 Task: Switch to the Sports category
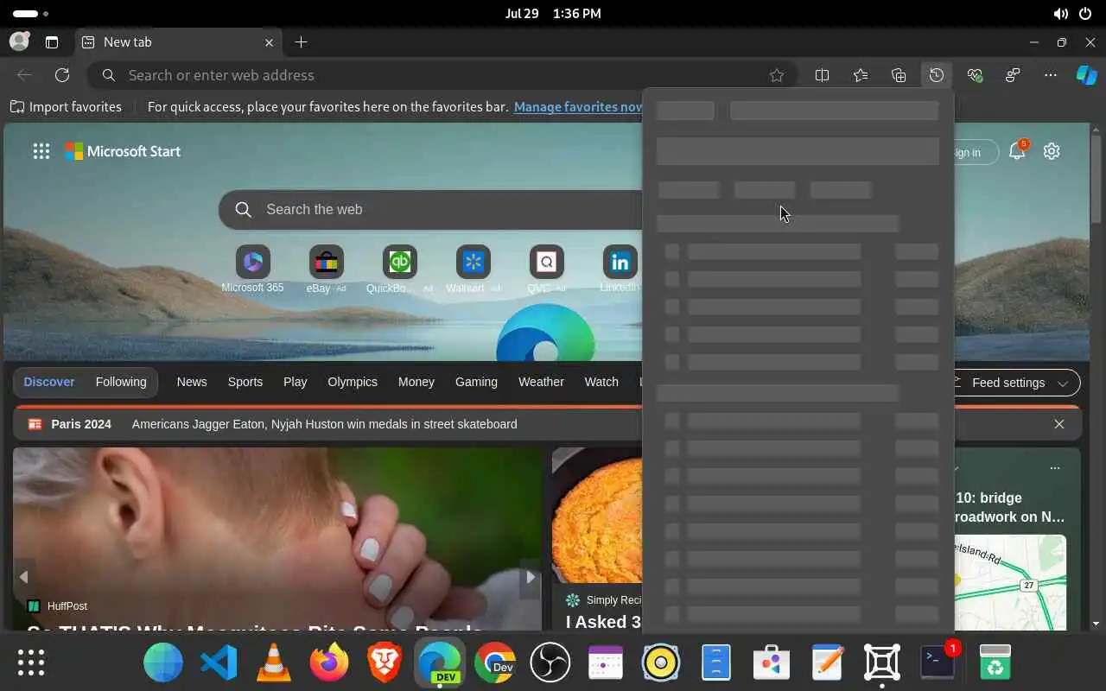tap(245, 382)
